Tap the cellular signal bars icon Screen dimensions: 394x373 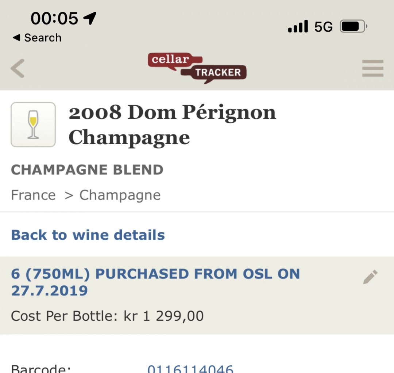point(298,26)
